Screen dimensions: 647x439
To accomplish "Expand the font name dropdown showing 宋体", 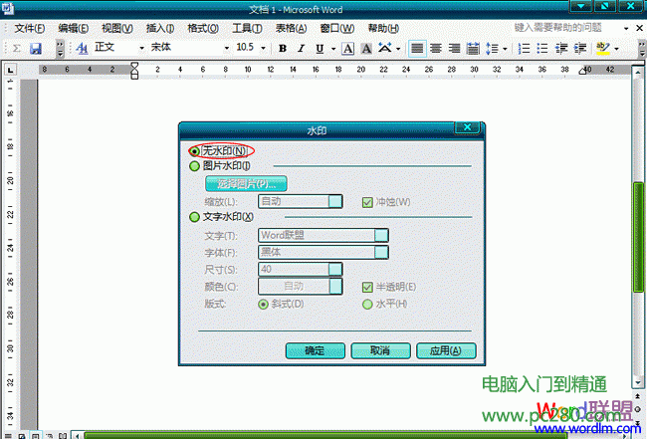I will (x=226, y=48).
